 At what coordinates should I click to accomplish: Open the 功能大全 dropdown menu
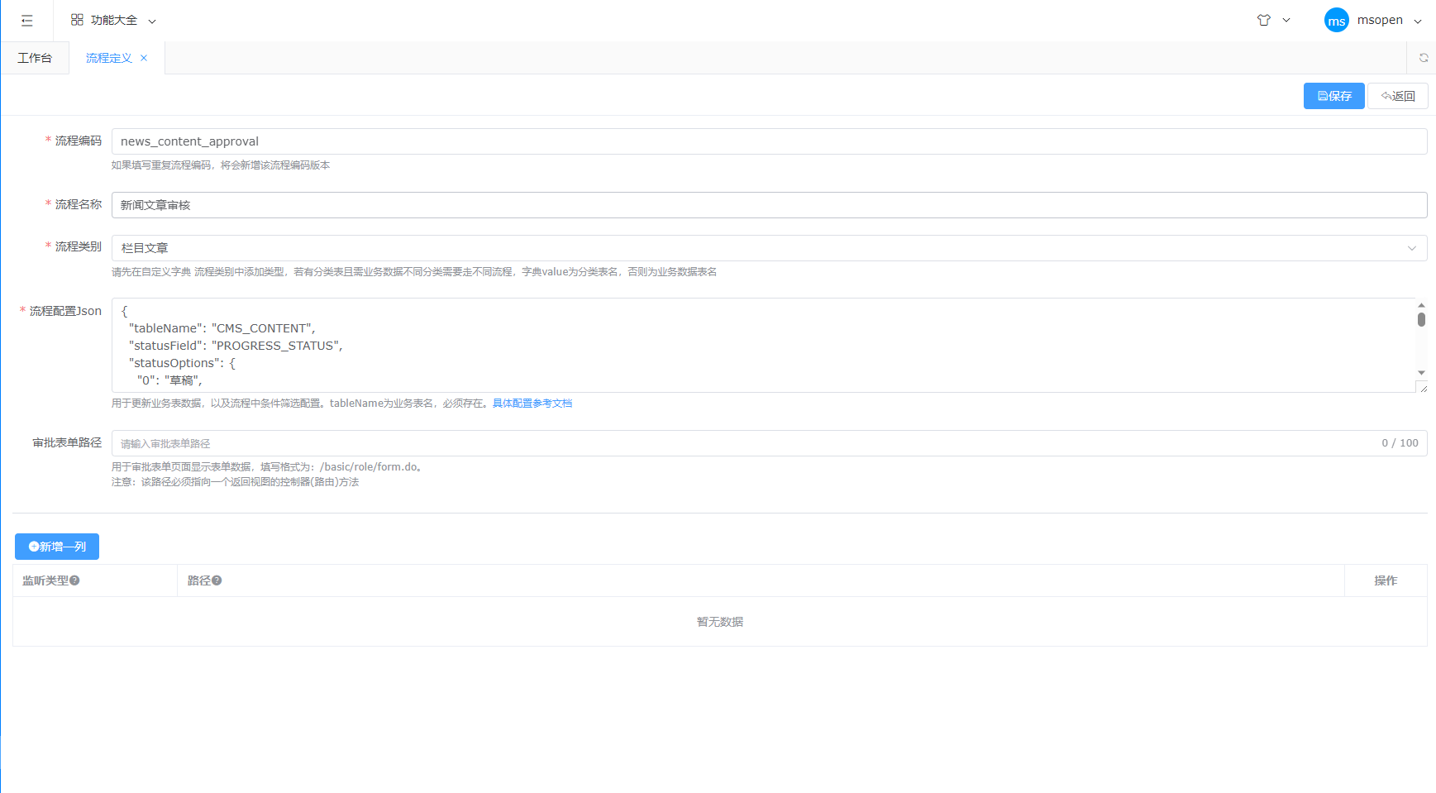coord(113,21)
